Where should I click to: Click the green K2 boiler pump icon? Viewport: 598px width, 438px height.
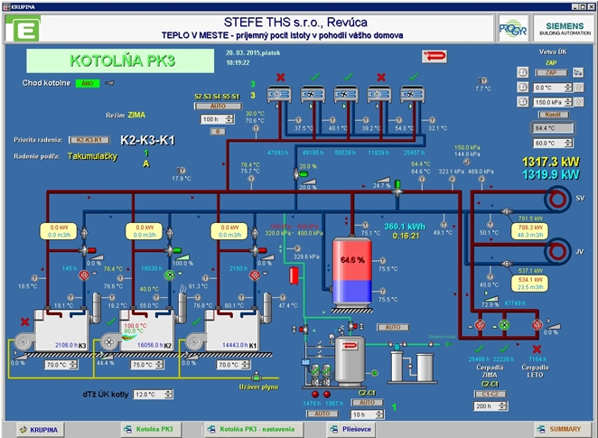coord(169,275)
